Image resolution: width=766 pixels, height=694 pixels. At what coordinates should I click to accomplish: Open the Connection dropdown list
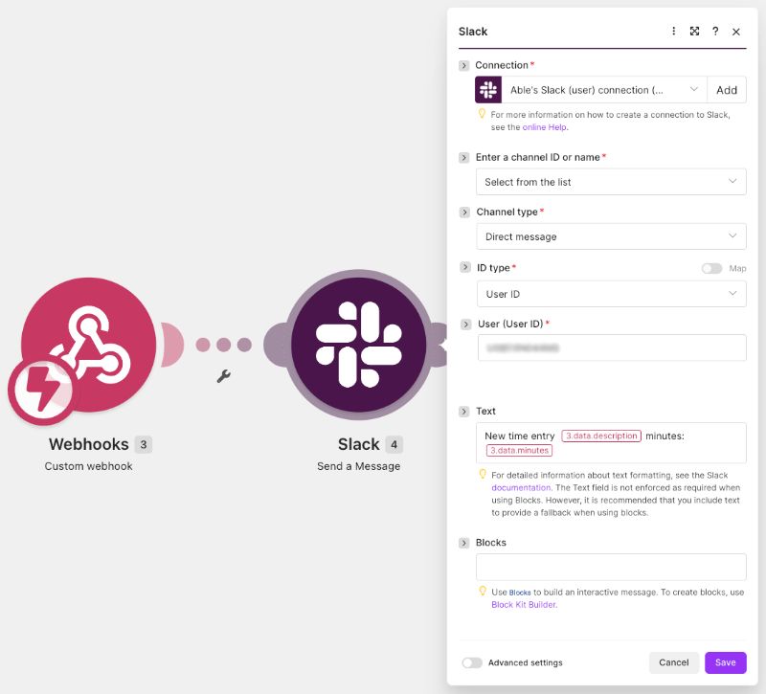tap(604, 90)
